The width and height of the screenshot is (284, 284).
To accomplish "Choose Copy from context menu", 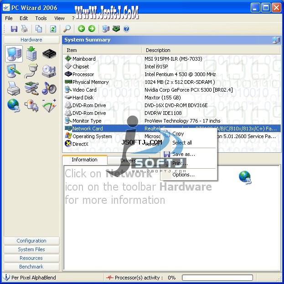I will (189, 134).
